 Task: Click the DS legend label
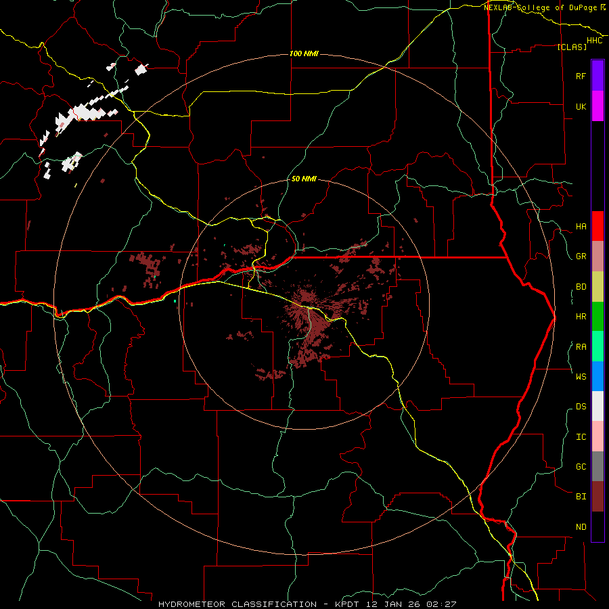581,407
